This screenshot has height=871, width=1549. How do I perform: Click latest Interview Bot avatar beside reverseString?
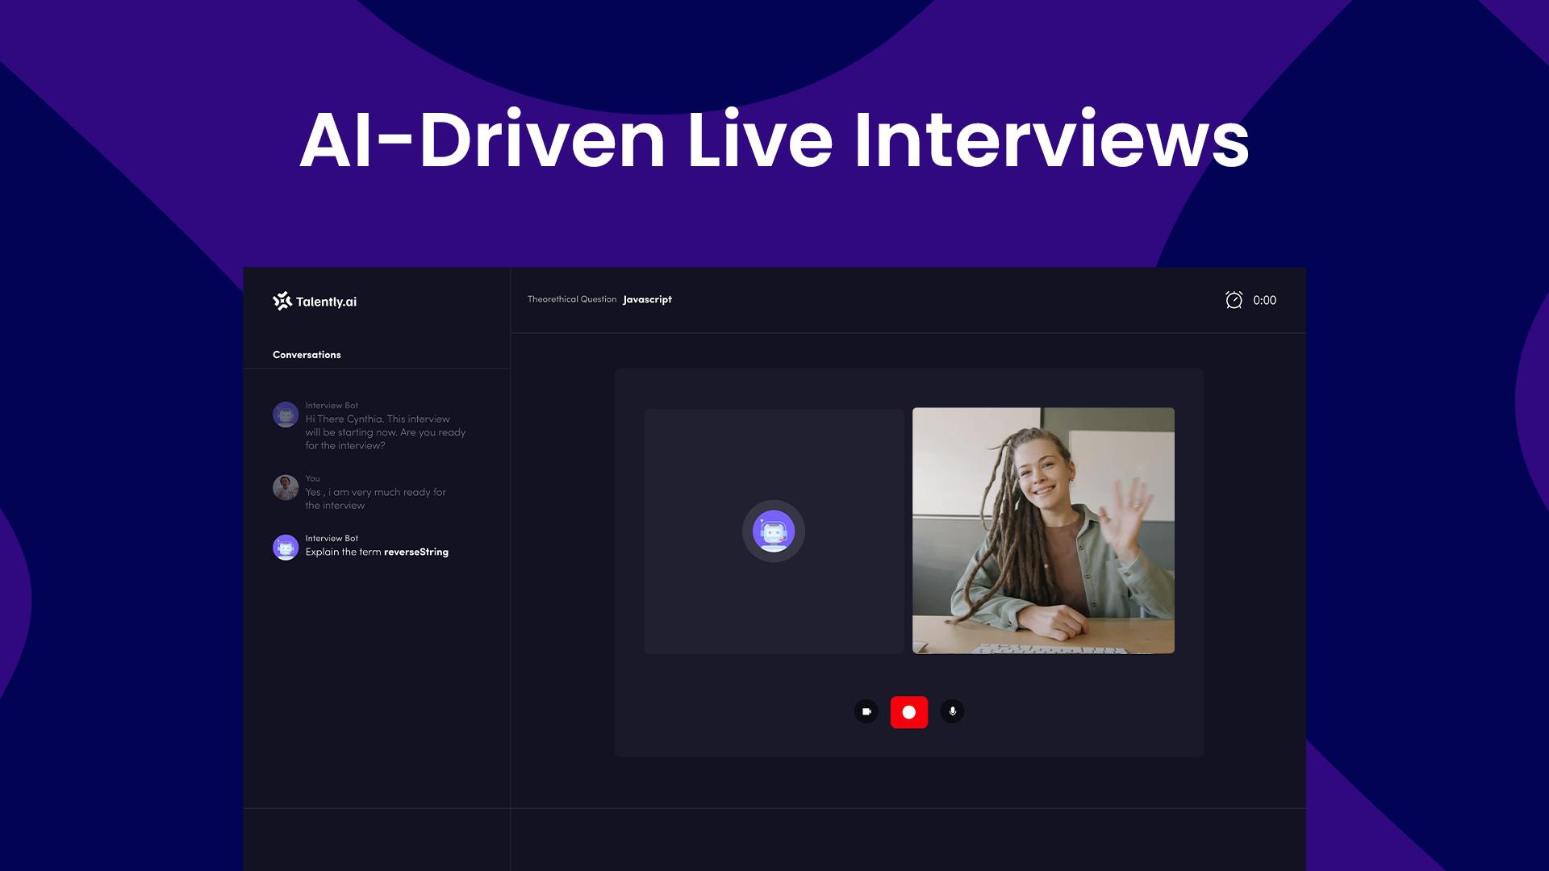click(286, 547)
